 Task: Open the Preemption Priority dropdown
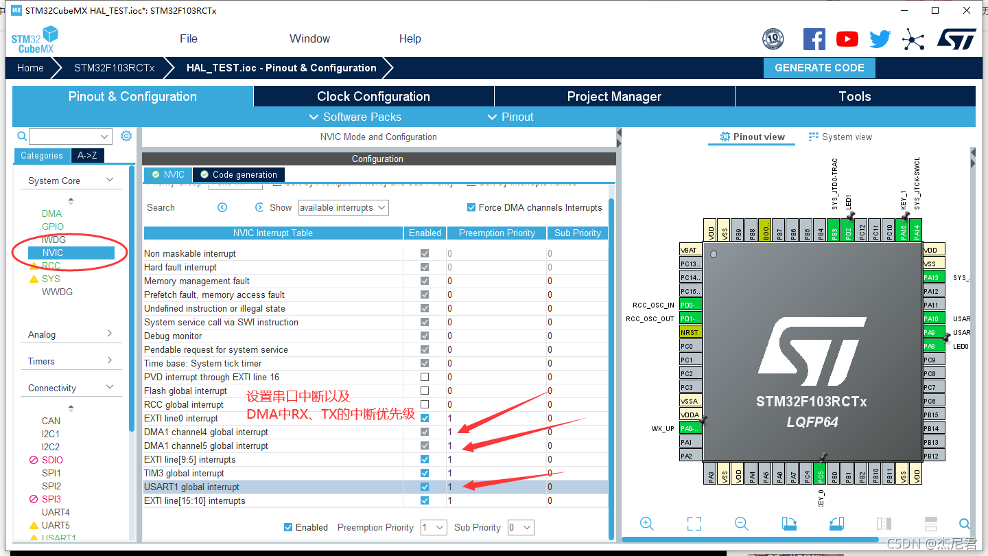[434, 527]
